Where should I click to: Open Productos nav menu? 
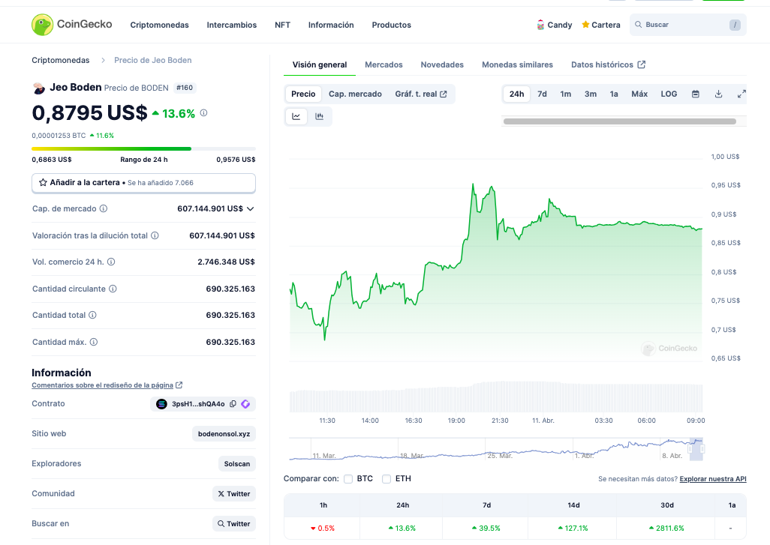point(392,25)
